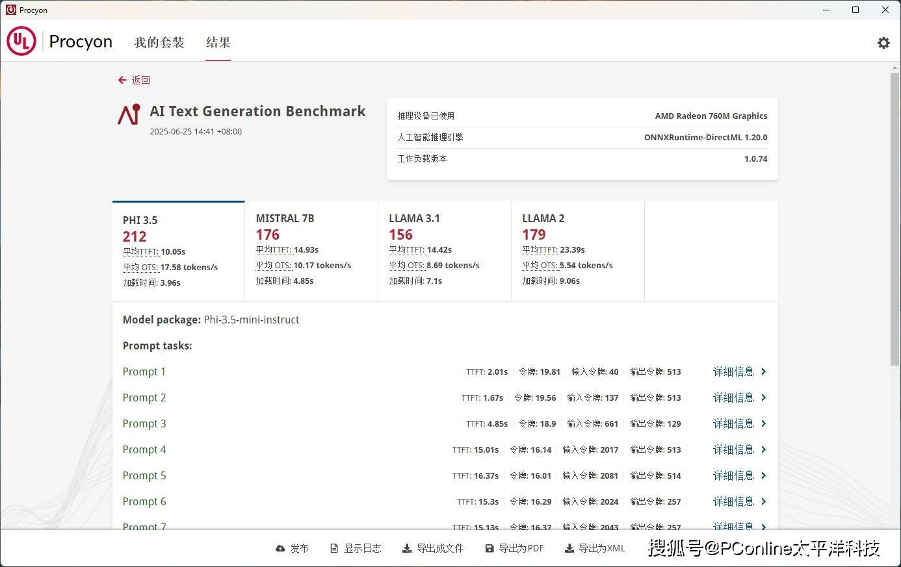Click the 发布 cloud upload icon
This screenshot has width=901, height=567.
(280, 548)
